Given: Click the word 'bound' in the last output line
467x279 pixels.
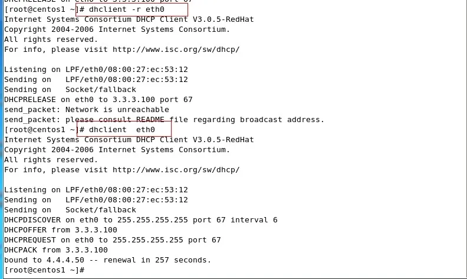Looking at the screenshot, I should pos(16,260).
